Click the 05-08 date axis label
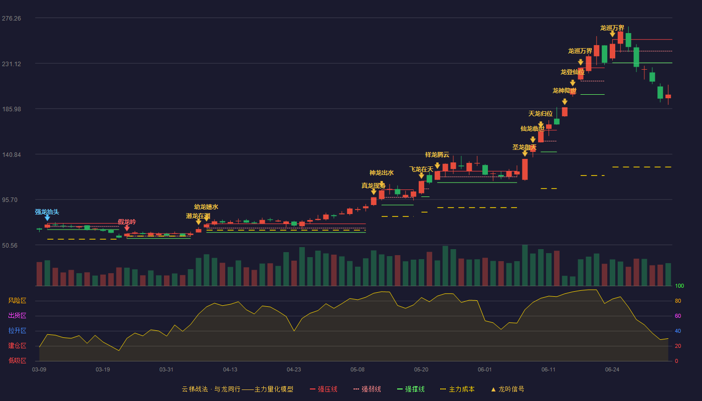 (358, 369)
